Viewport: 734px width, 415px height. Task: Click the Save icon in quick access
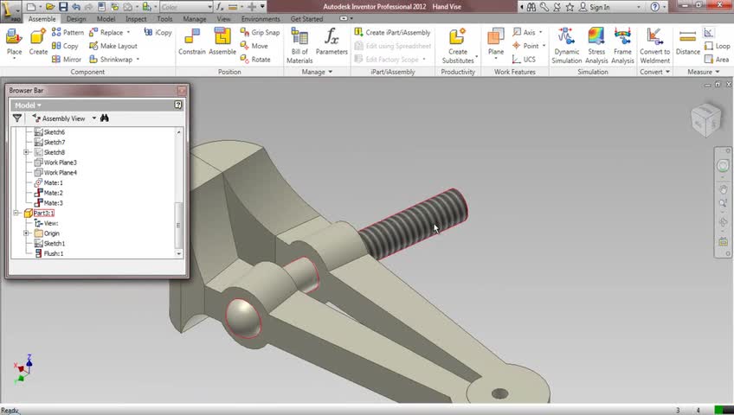tap(62, 7)
